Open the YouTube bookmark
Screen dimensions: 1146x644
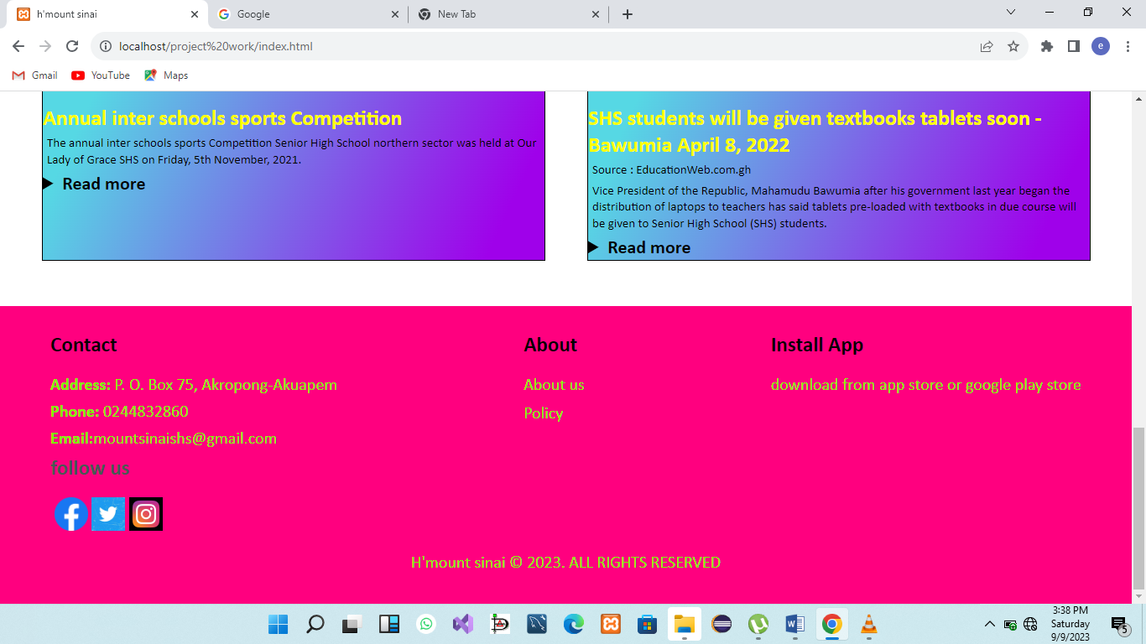click(101, 75)
